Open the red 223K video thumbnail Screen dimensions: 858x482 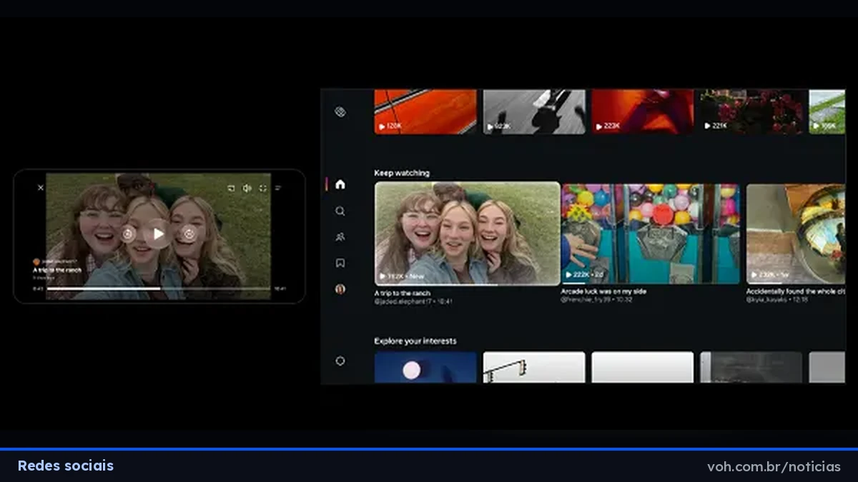pyautogui.click(x=643, y=111)
